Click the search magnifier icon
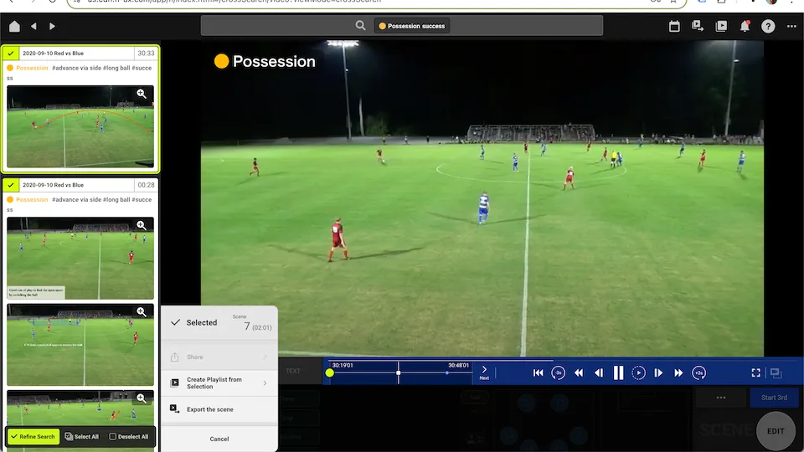This screenshot has width=804, height=452. click(x=360, y=26)
